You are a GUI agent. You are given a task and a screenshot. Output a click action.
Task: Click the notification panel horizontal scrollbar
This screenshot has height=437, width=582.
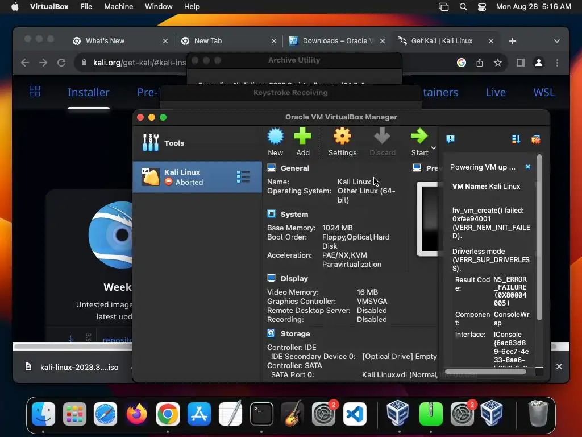(x=485, y=372)
